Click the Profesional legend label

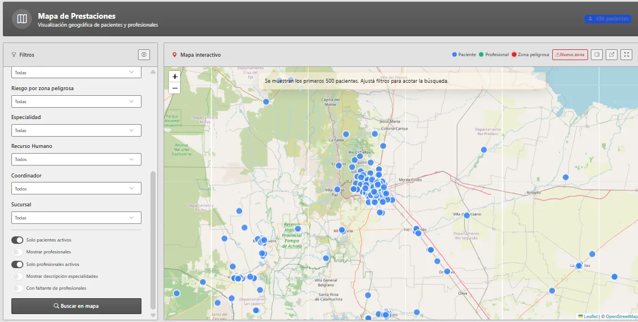[497, 54]
